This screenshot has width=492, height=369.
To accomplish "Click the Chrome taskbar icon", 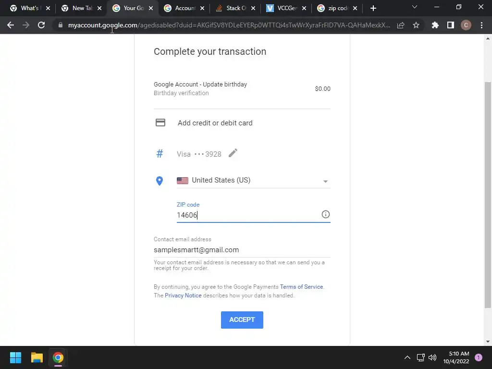I will pos(58,357).
